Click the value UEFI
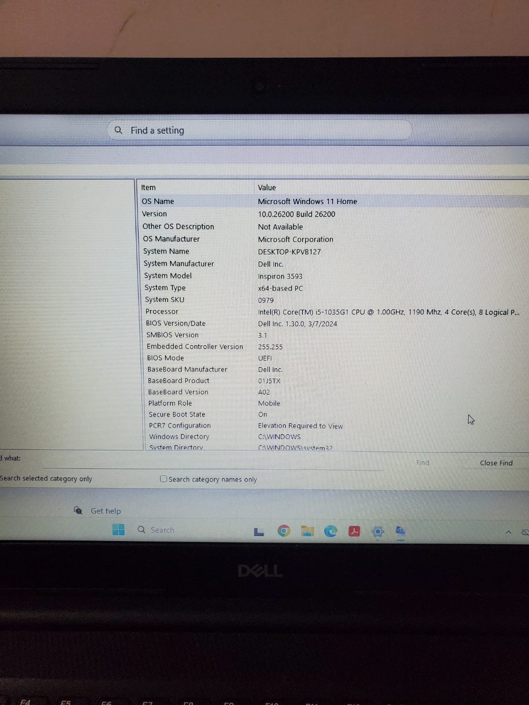 265,358
